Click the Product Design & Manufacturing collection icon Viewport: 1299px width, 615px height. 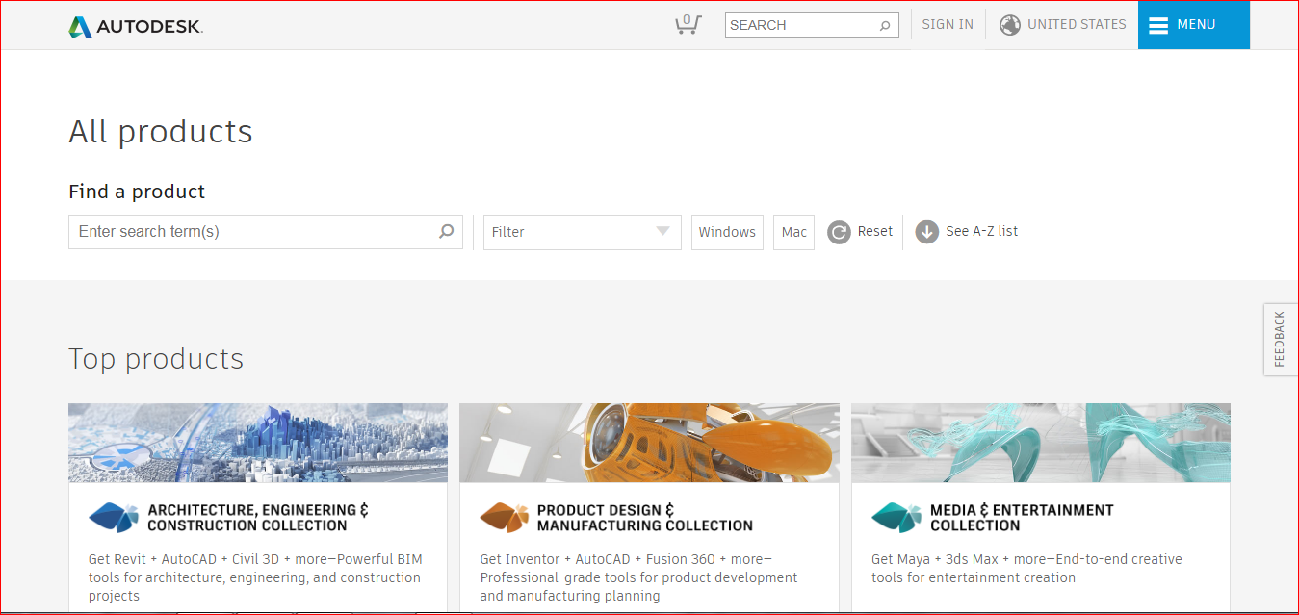point(505,517)
